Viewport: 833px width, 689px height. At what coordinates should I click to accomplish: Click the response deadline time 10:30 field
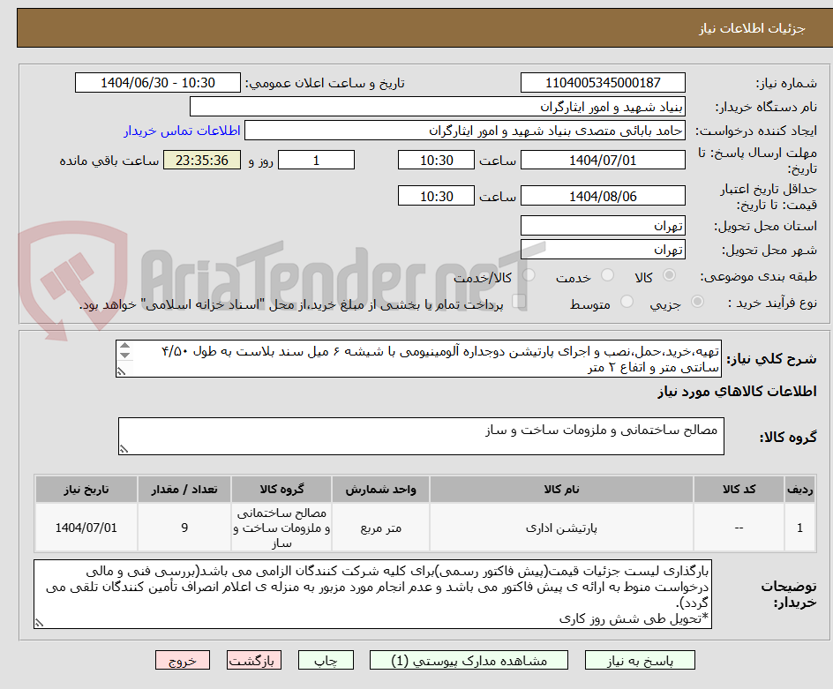click(436, 160)
